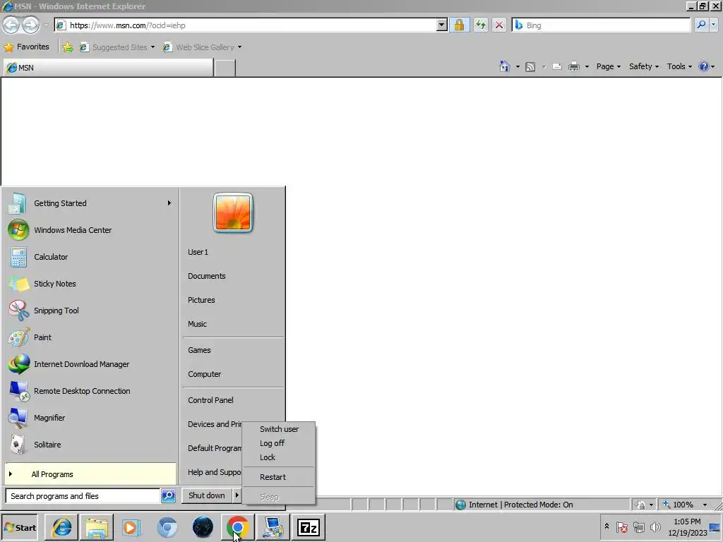This screenshot has height=542, width=723.
Task: Show hidden tray icons arrow
Action: click(x=607, y=526)
